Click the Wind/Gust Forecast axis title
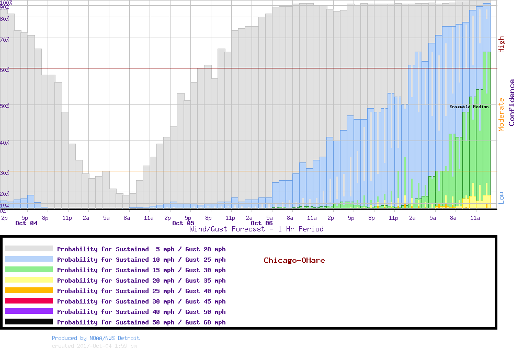 256,229
